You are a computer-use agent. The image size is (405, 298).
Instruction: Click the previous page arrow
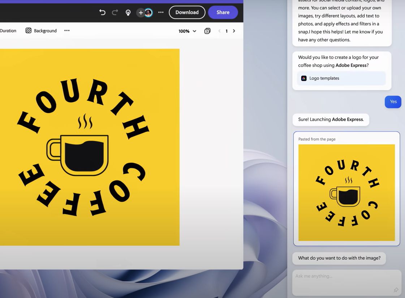click(219, 31)
